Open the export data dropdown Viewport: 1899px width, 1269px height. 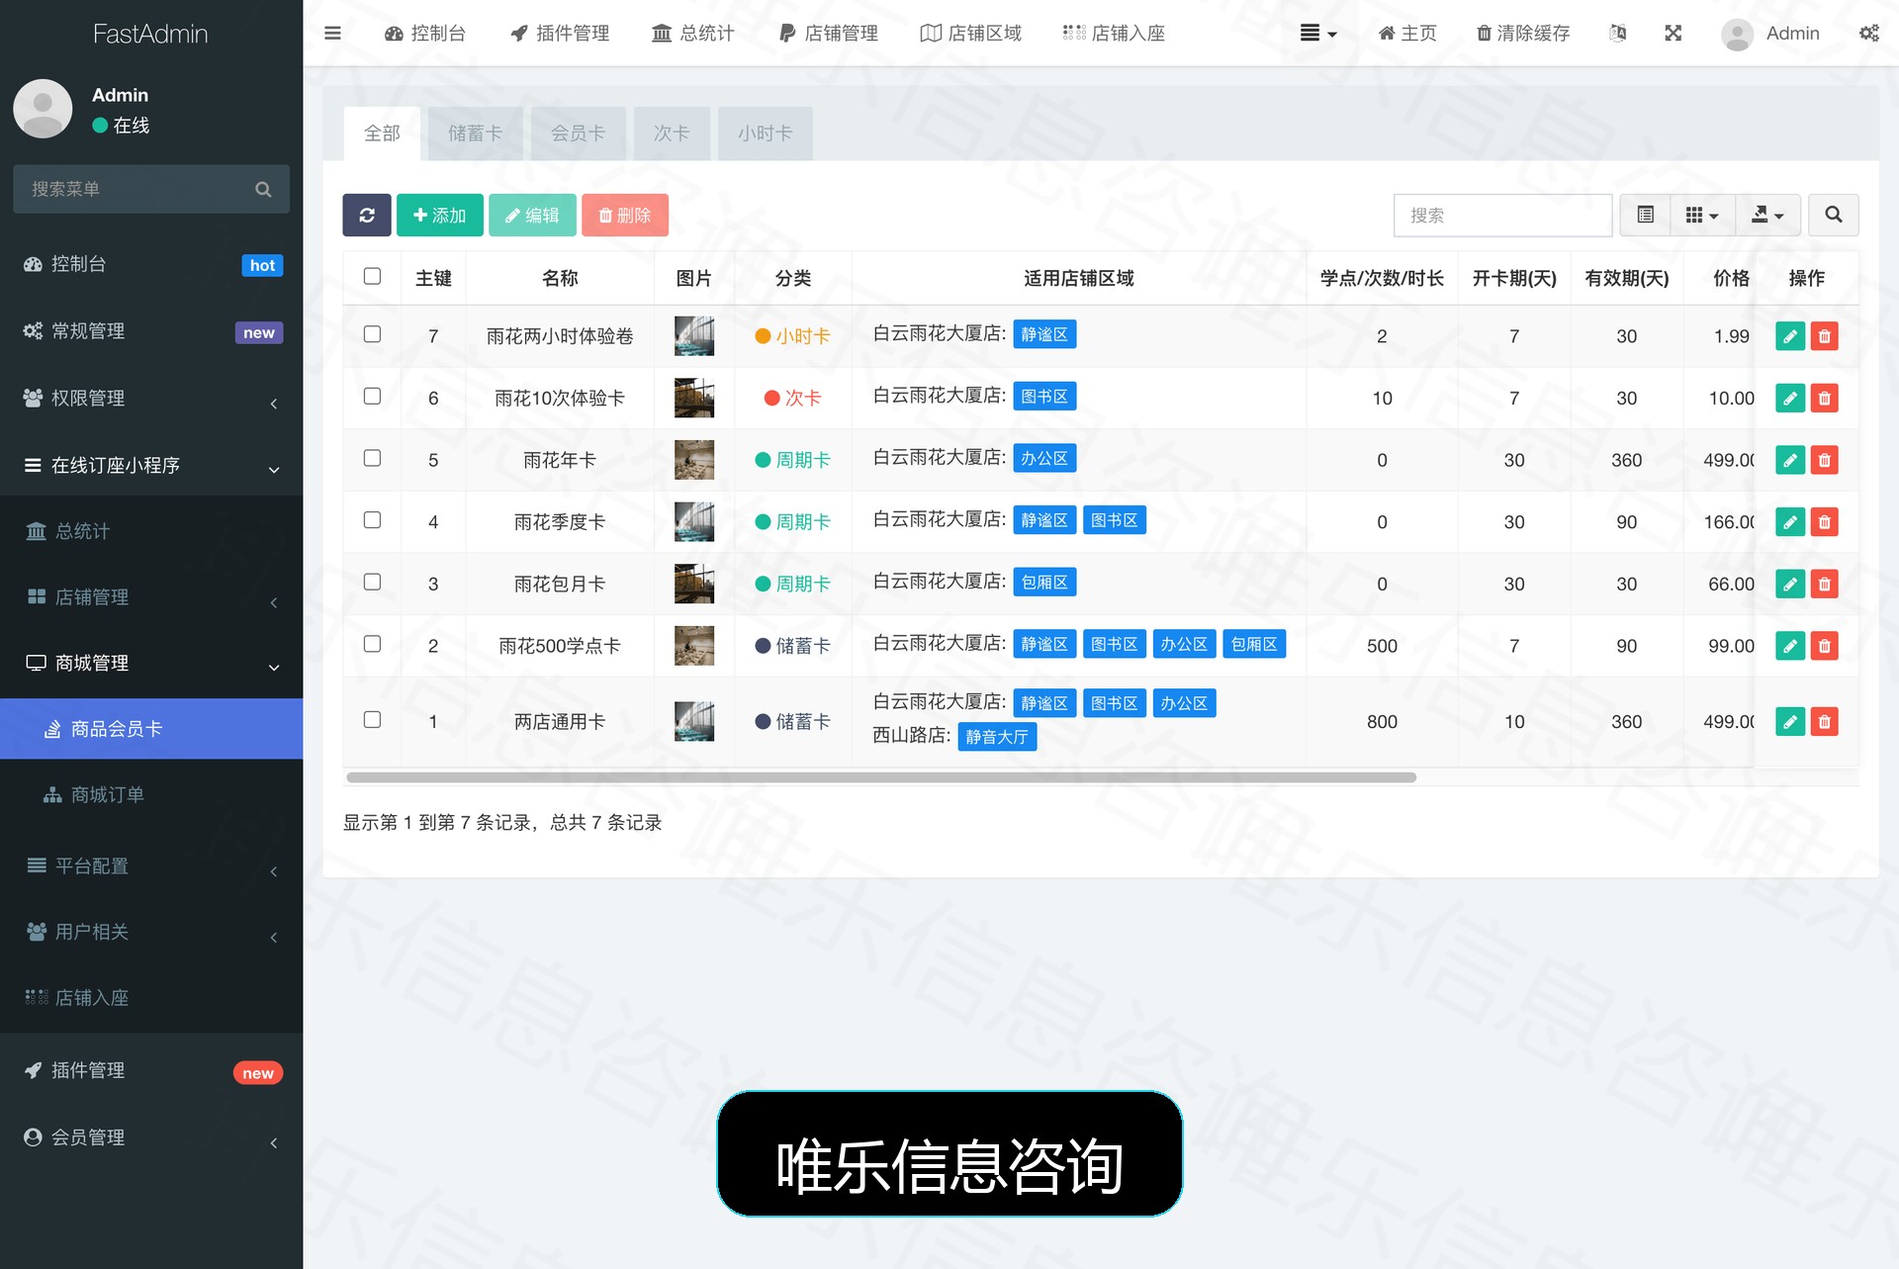click(1767, 215)
